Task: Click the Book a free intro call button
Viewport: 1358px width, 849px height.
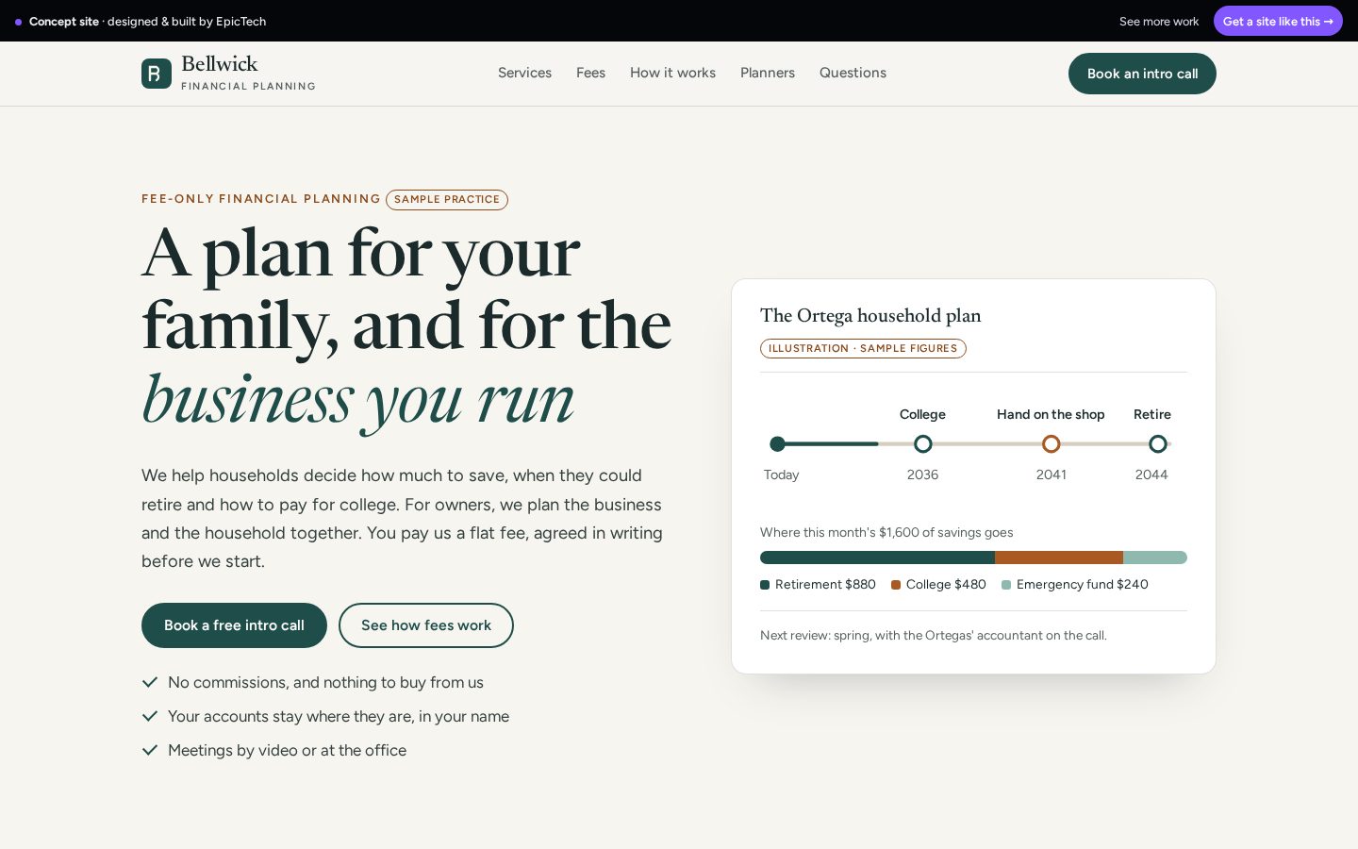Action: tap(234, 625)
